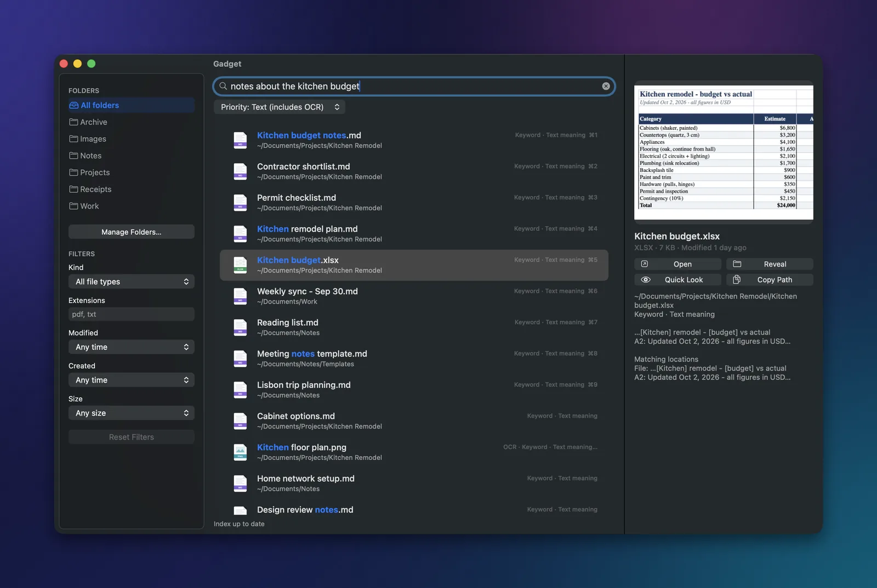The height and width of the screenshot is (588, 877).
Task: Select the Design review notes.md result
Action: point(414,510)
